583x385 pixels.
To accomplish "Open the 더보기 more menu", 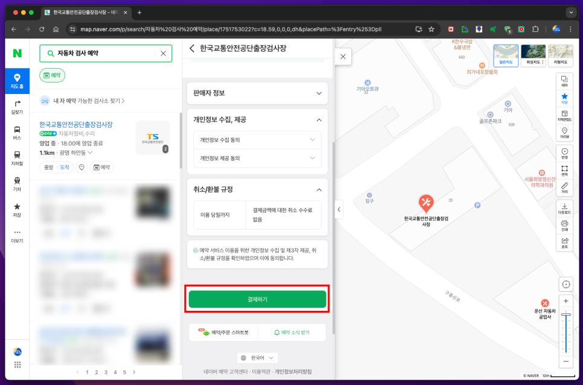I will [17, 236].
